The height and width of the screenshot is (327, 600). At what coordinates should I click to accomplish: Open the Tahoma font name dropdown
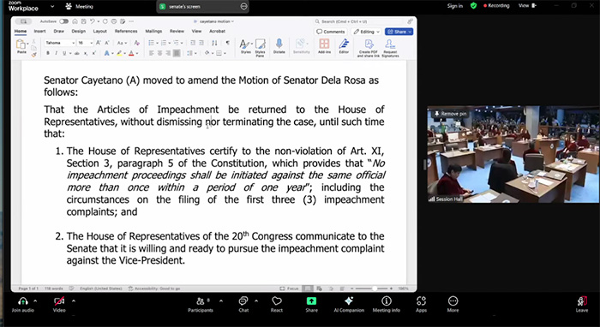coord(60,43)
